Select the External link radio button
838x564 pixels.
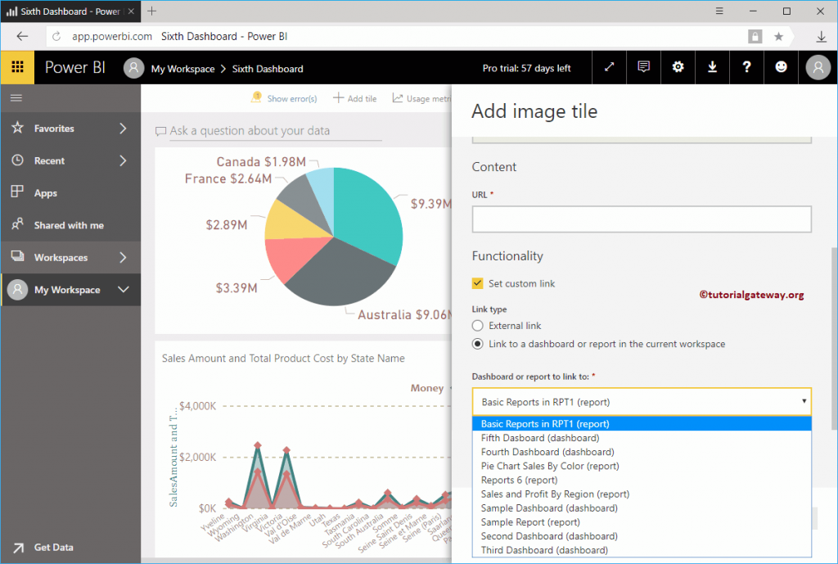[x=477, y=325]
